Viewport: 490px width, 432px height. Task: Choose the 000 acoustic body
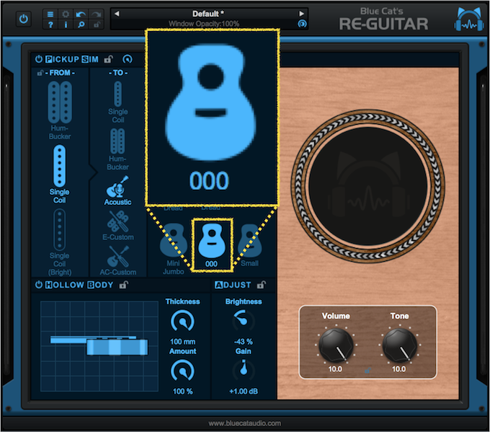tap(212, 245)
